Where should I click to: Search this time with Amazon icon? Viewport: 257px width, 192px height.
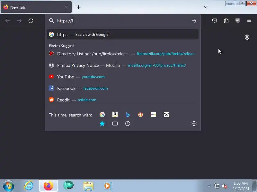pos(115,115)
